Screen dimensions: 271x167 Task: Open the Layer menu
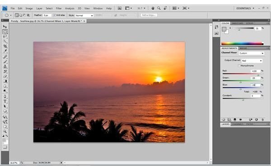[x=39, y=8]
